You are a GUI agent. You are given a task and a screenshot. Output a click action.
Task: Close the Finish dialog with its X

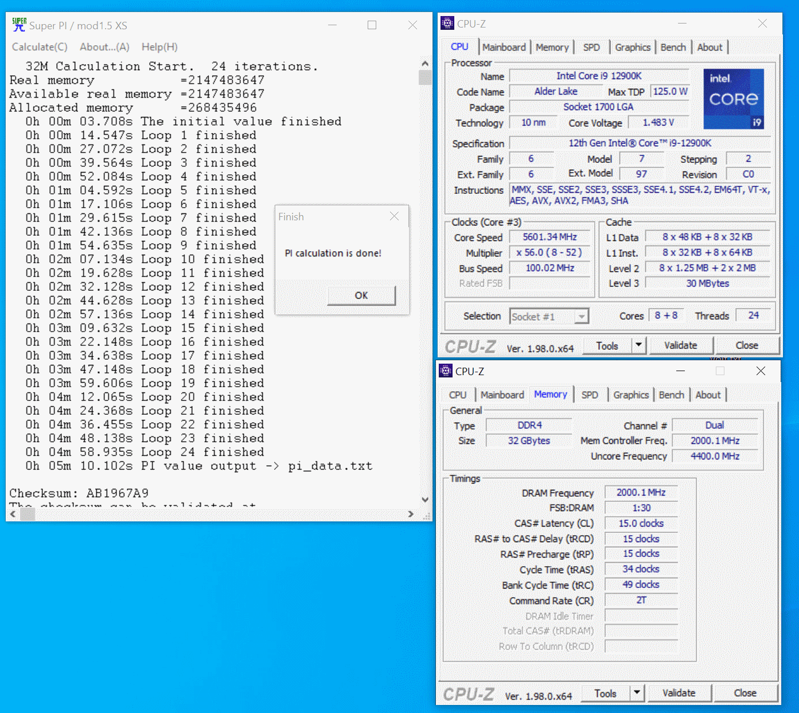coord(394,216)
